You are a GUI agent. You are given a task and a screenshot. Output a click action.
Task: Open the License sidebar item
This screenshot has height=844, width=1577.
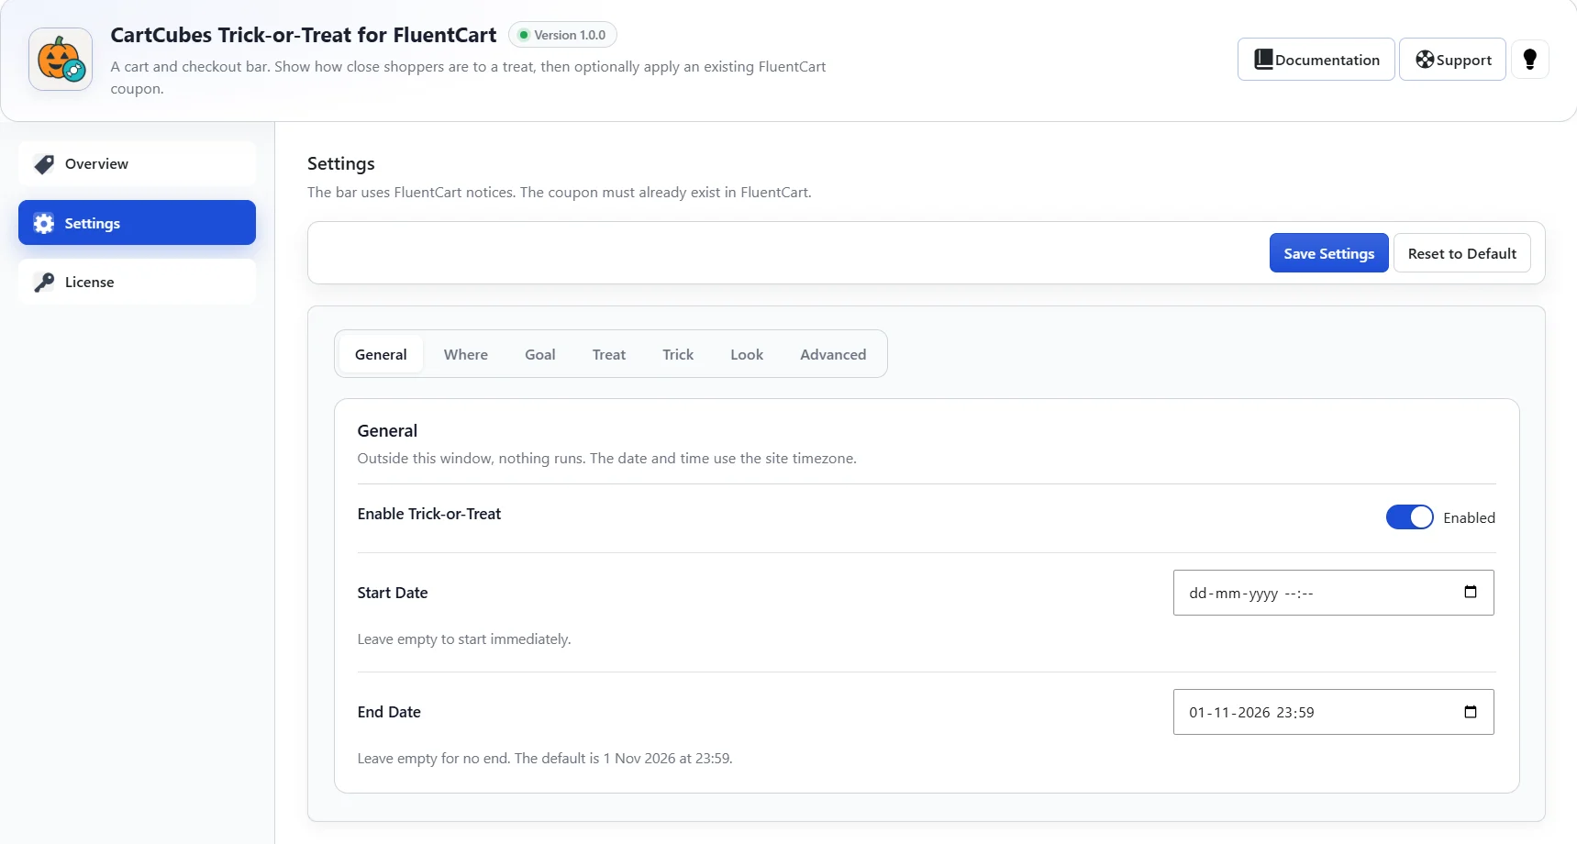tap(137, 282)
